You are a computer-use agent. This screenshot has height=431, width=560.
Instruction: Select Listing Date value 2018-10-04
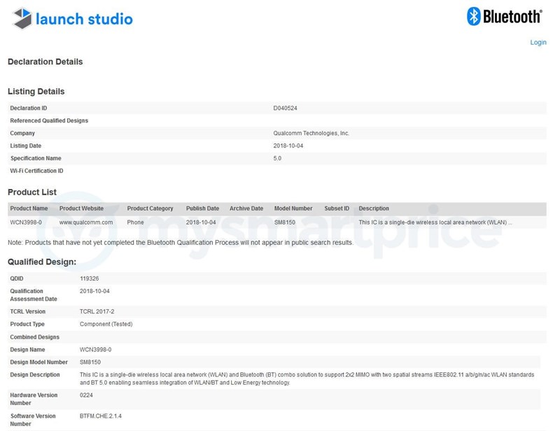click(x=288, y=146)
